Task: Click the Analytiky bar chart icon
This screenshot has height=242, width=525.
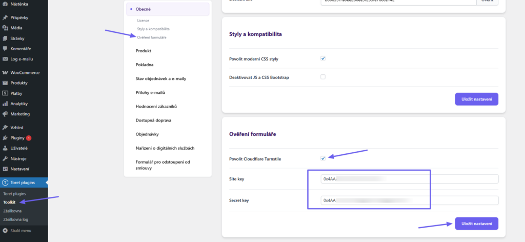Action: (5, 104)
